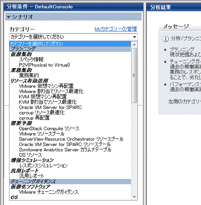Click the info icon in message panel
201x205 pixels.
tap(165, 39)
